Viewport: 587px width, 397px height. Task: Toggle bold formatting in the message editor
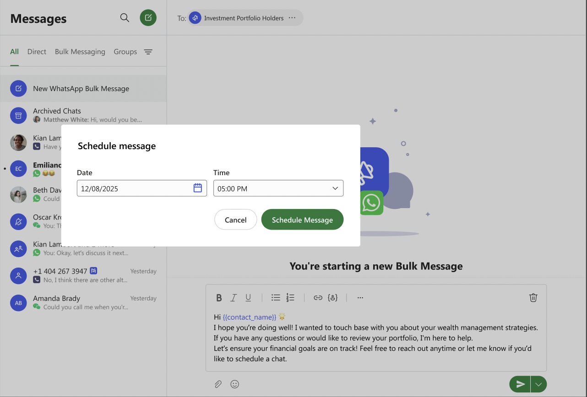219,297
